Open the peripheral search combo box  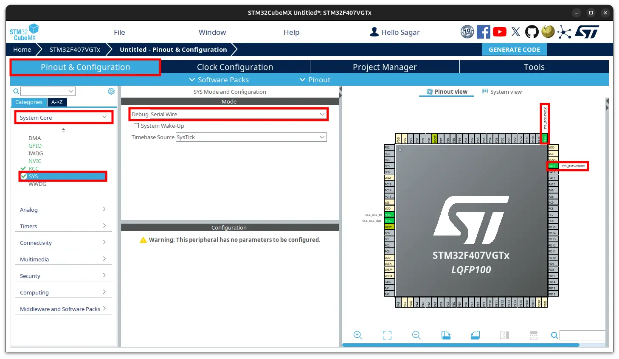[48, 91]
